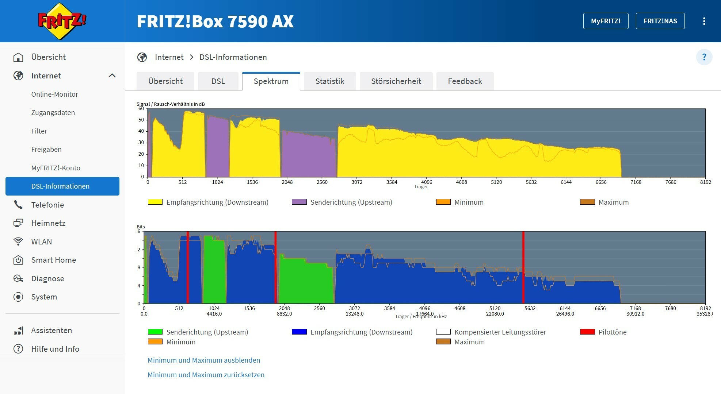
Task: Select the Spektrum tab
Action: coord(271,81)
